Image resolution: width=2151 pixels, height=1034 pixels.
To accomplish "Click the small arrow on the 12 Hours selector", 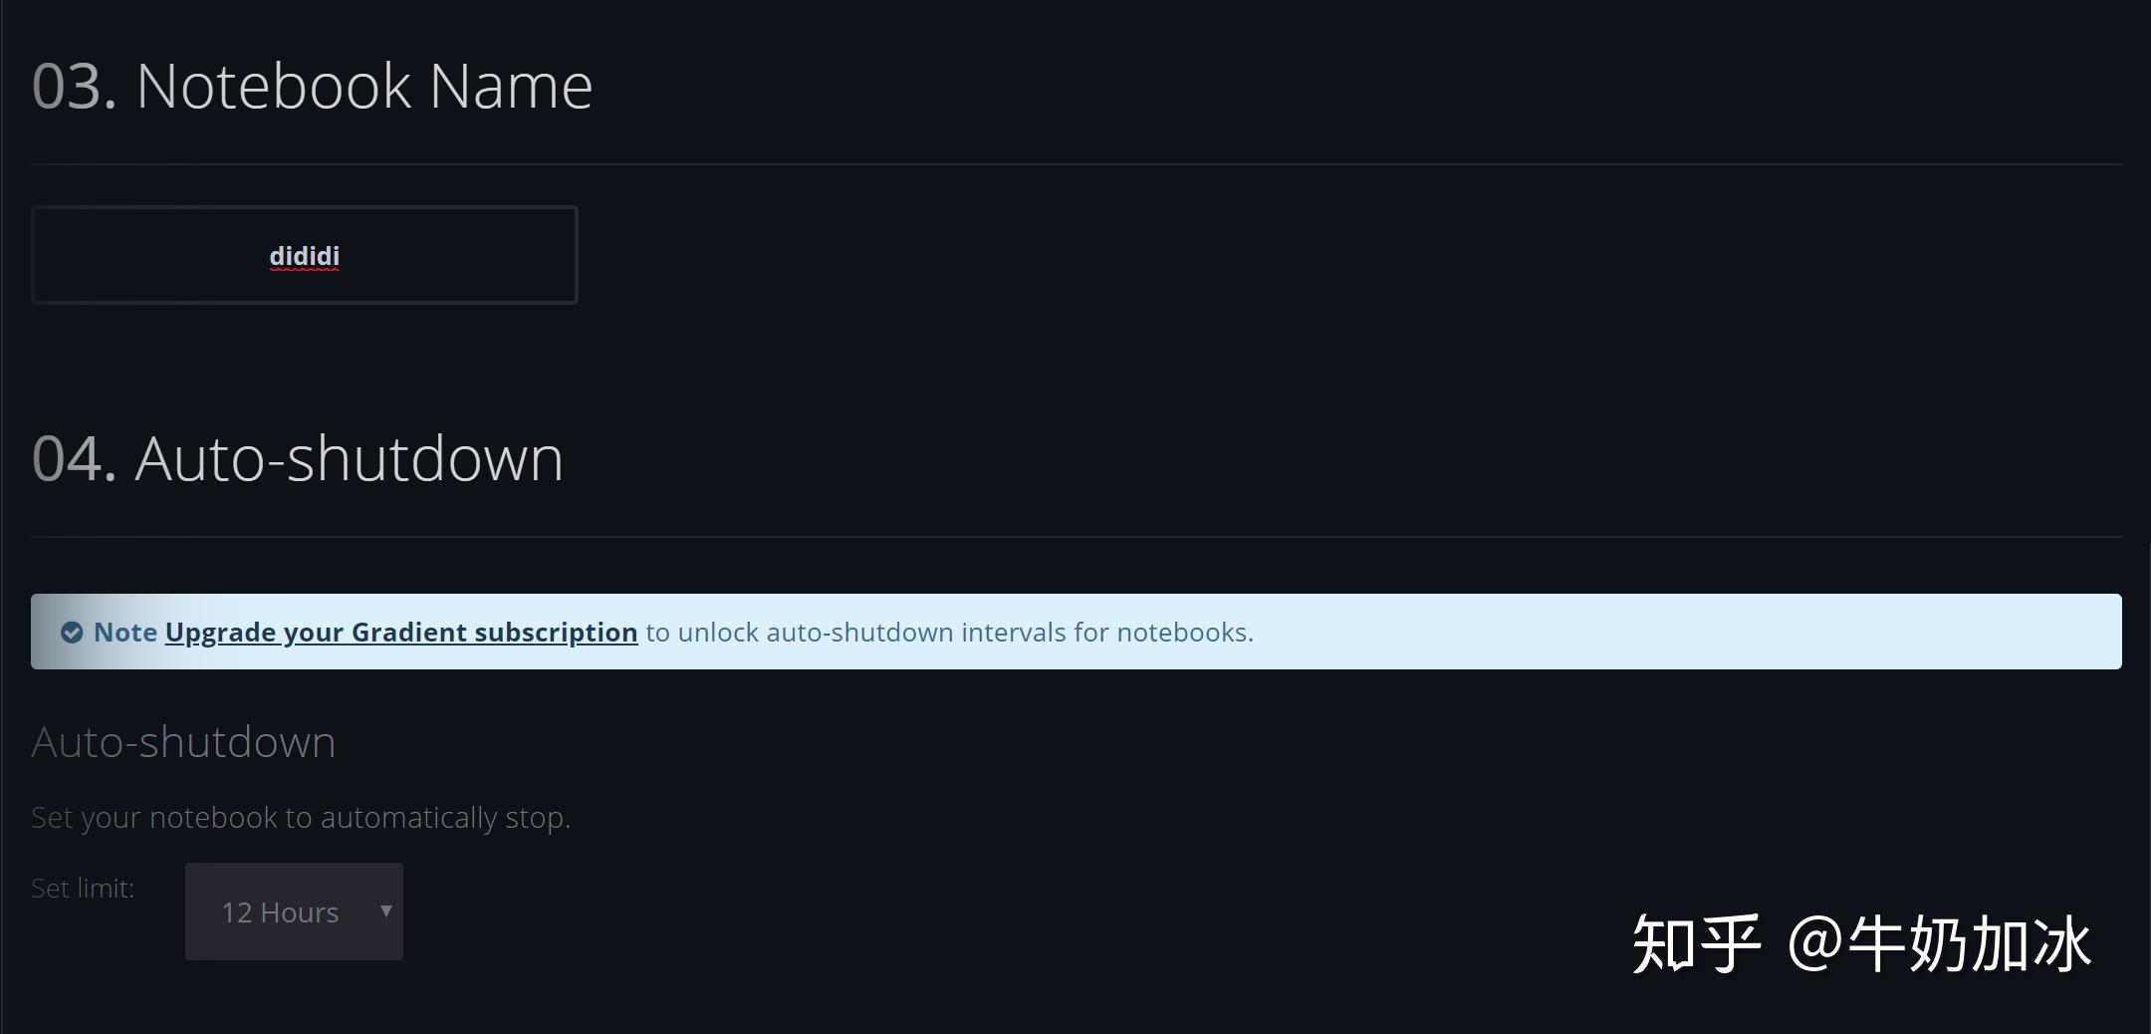I will click(386, 911).
